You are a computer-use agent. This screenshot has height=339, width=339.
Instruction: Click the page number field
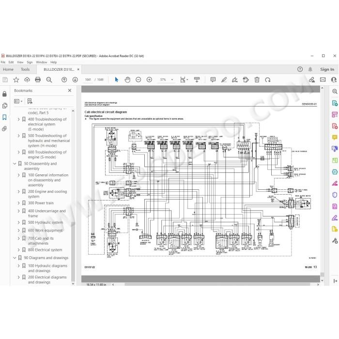(x=88, y=80)
